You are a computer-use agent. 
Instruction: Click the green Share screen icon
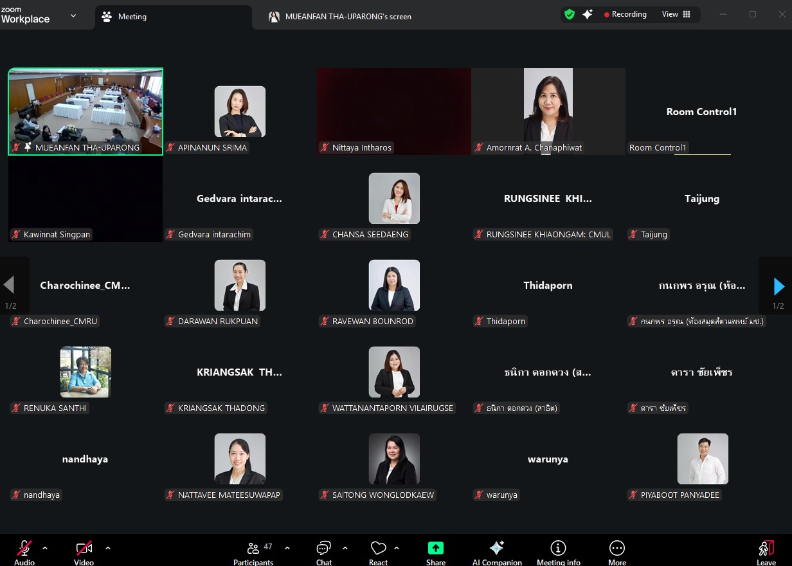pos(435,548)
